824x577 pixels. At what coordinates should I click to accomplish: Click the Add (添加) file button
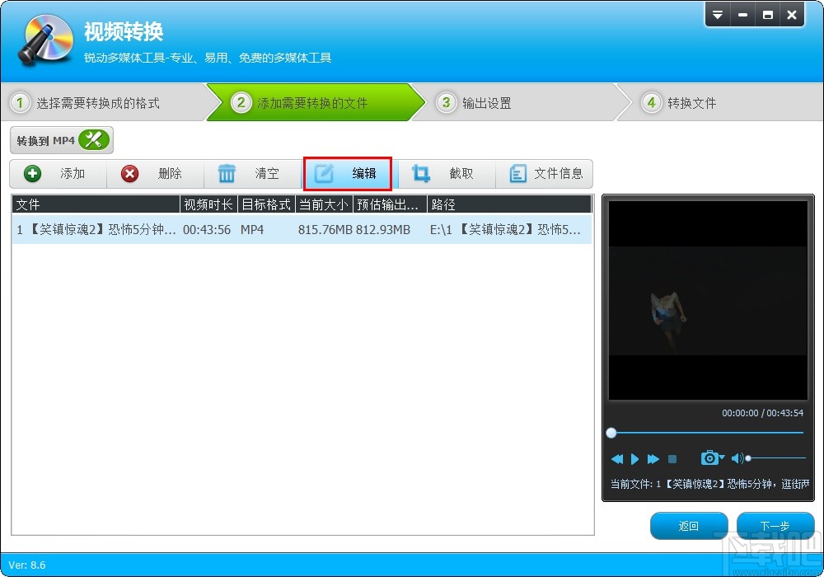click(58, 173)
